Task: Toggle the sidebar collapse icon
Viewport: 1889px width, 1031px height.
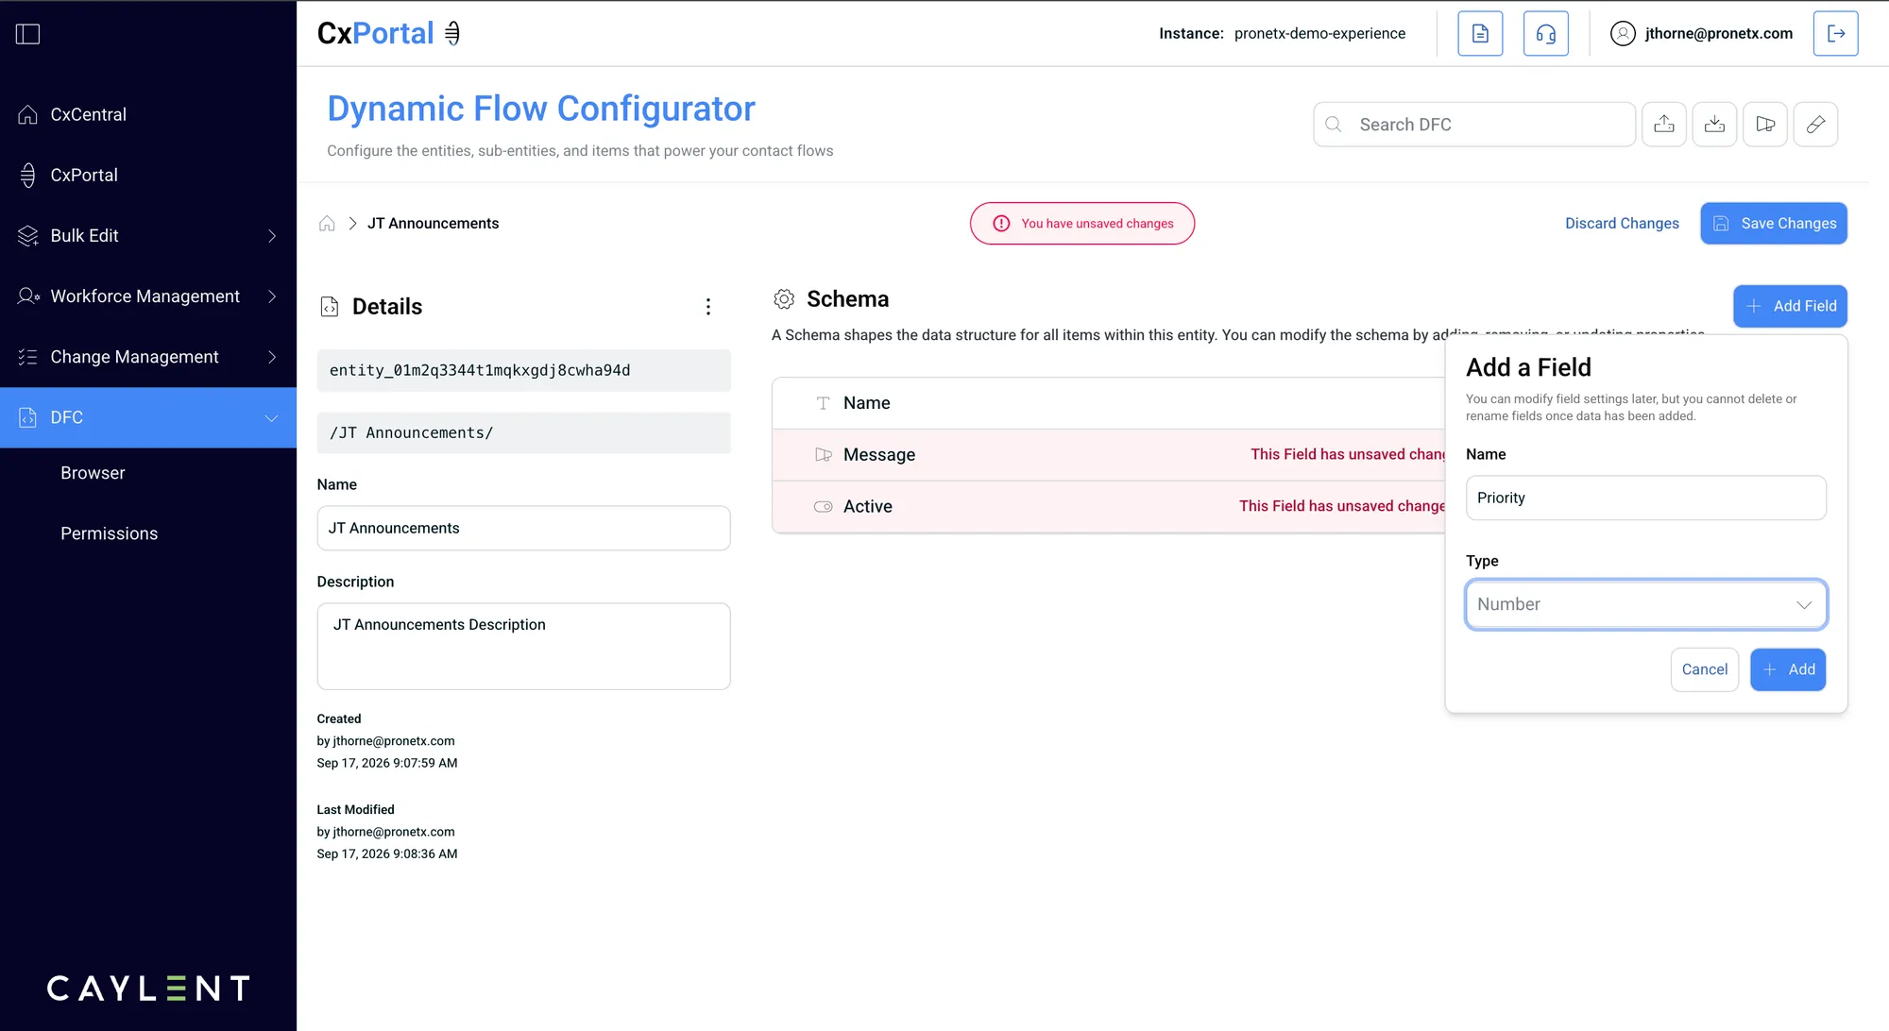Action: point(28,34)
